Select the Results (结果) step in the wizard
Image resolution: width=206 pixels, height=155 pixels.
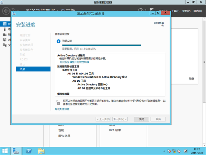point(33,69)
